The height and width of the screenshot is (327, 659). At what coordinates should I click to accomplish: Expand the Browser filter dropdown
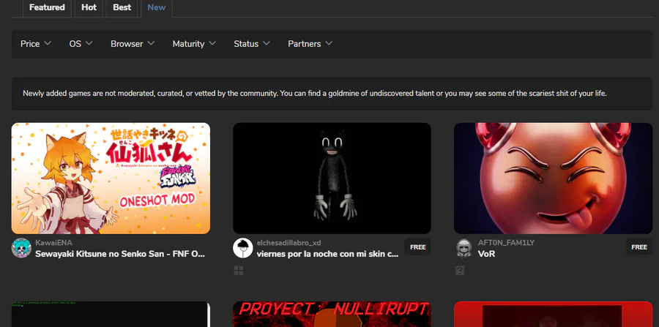(x=133, y=44)
